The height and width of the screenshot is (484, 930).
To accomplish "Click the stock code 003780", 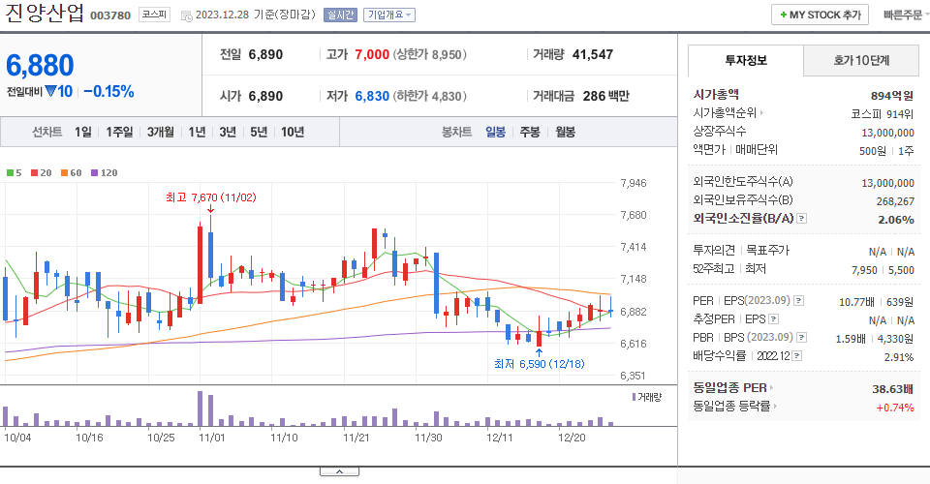I will click(x=110, y=15).
